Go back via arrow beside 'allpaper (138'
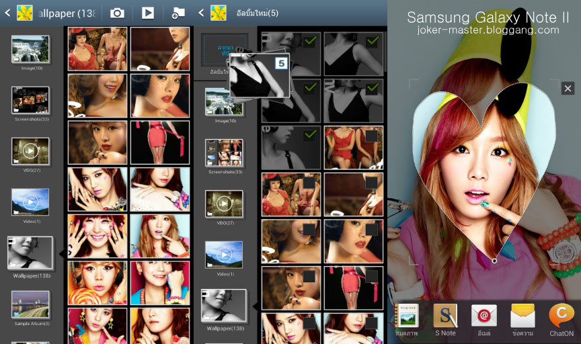 [x=7, y=13]
